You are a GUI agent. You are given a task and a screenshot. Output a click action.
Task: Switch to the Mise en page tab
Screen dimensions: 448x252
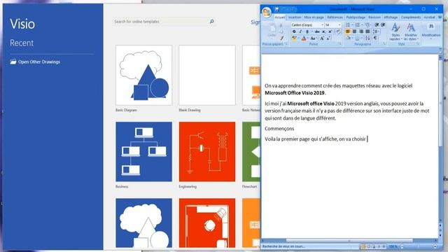click(x=314, y=17)
